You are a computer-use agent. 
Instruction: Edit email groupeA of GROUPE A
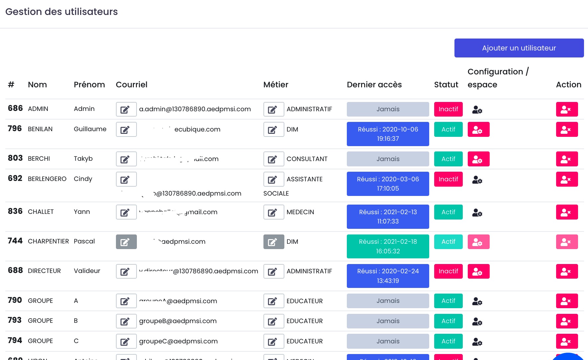(126, 301)
